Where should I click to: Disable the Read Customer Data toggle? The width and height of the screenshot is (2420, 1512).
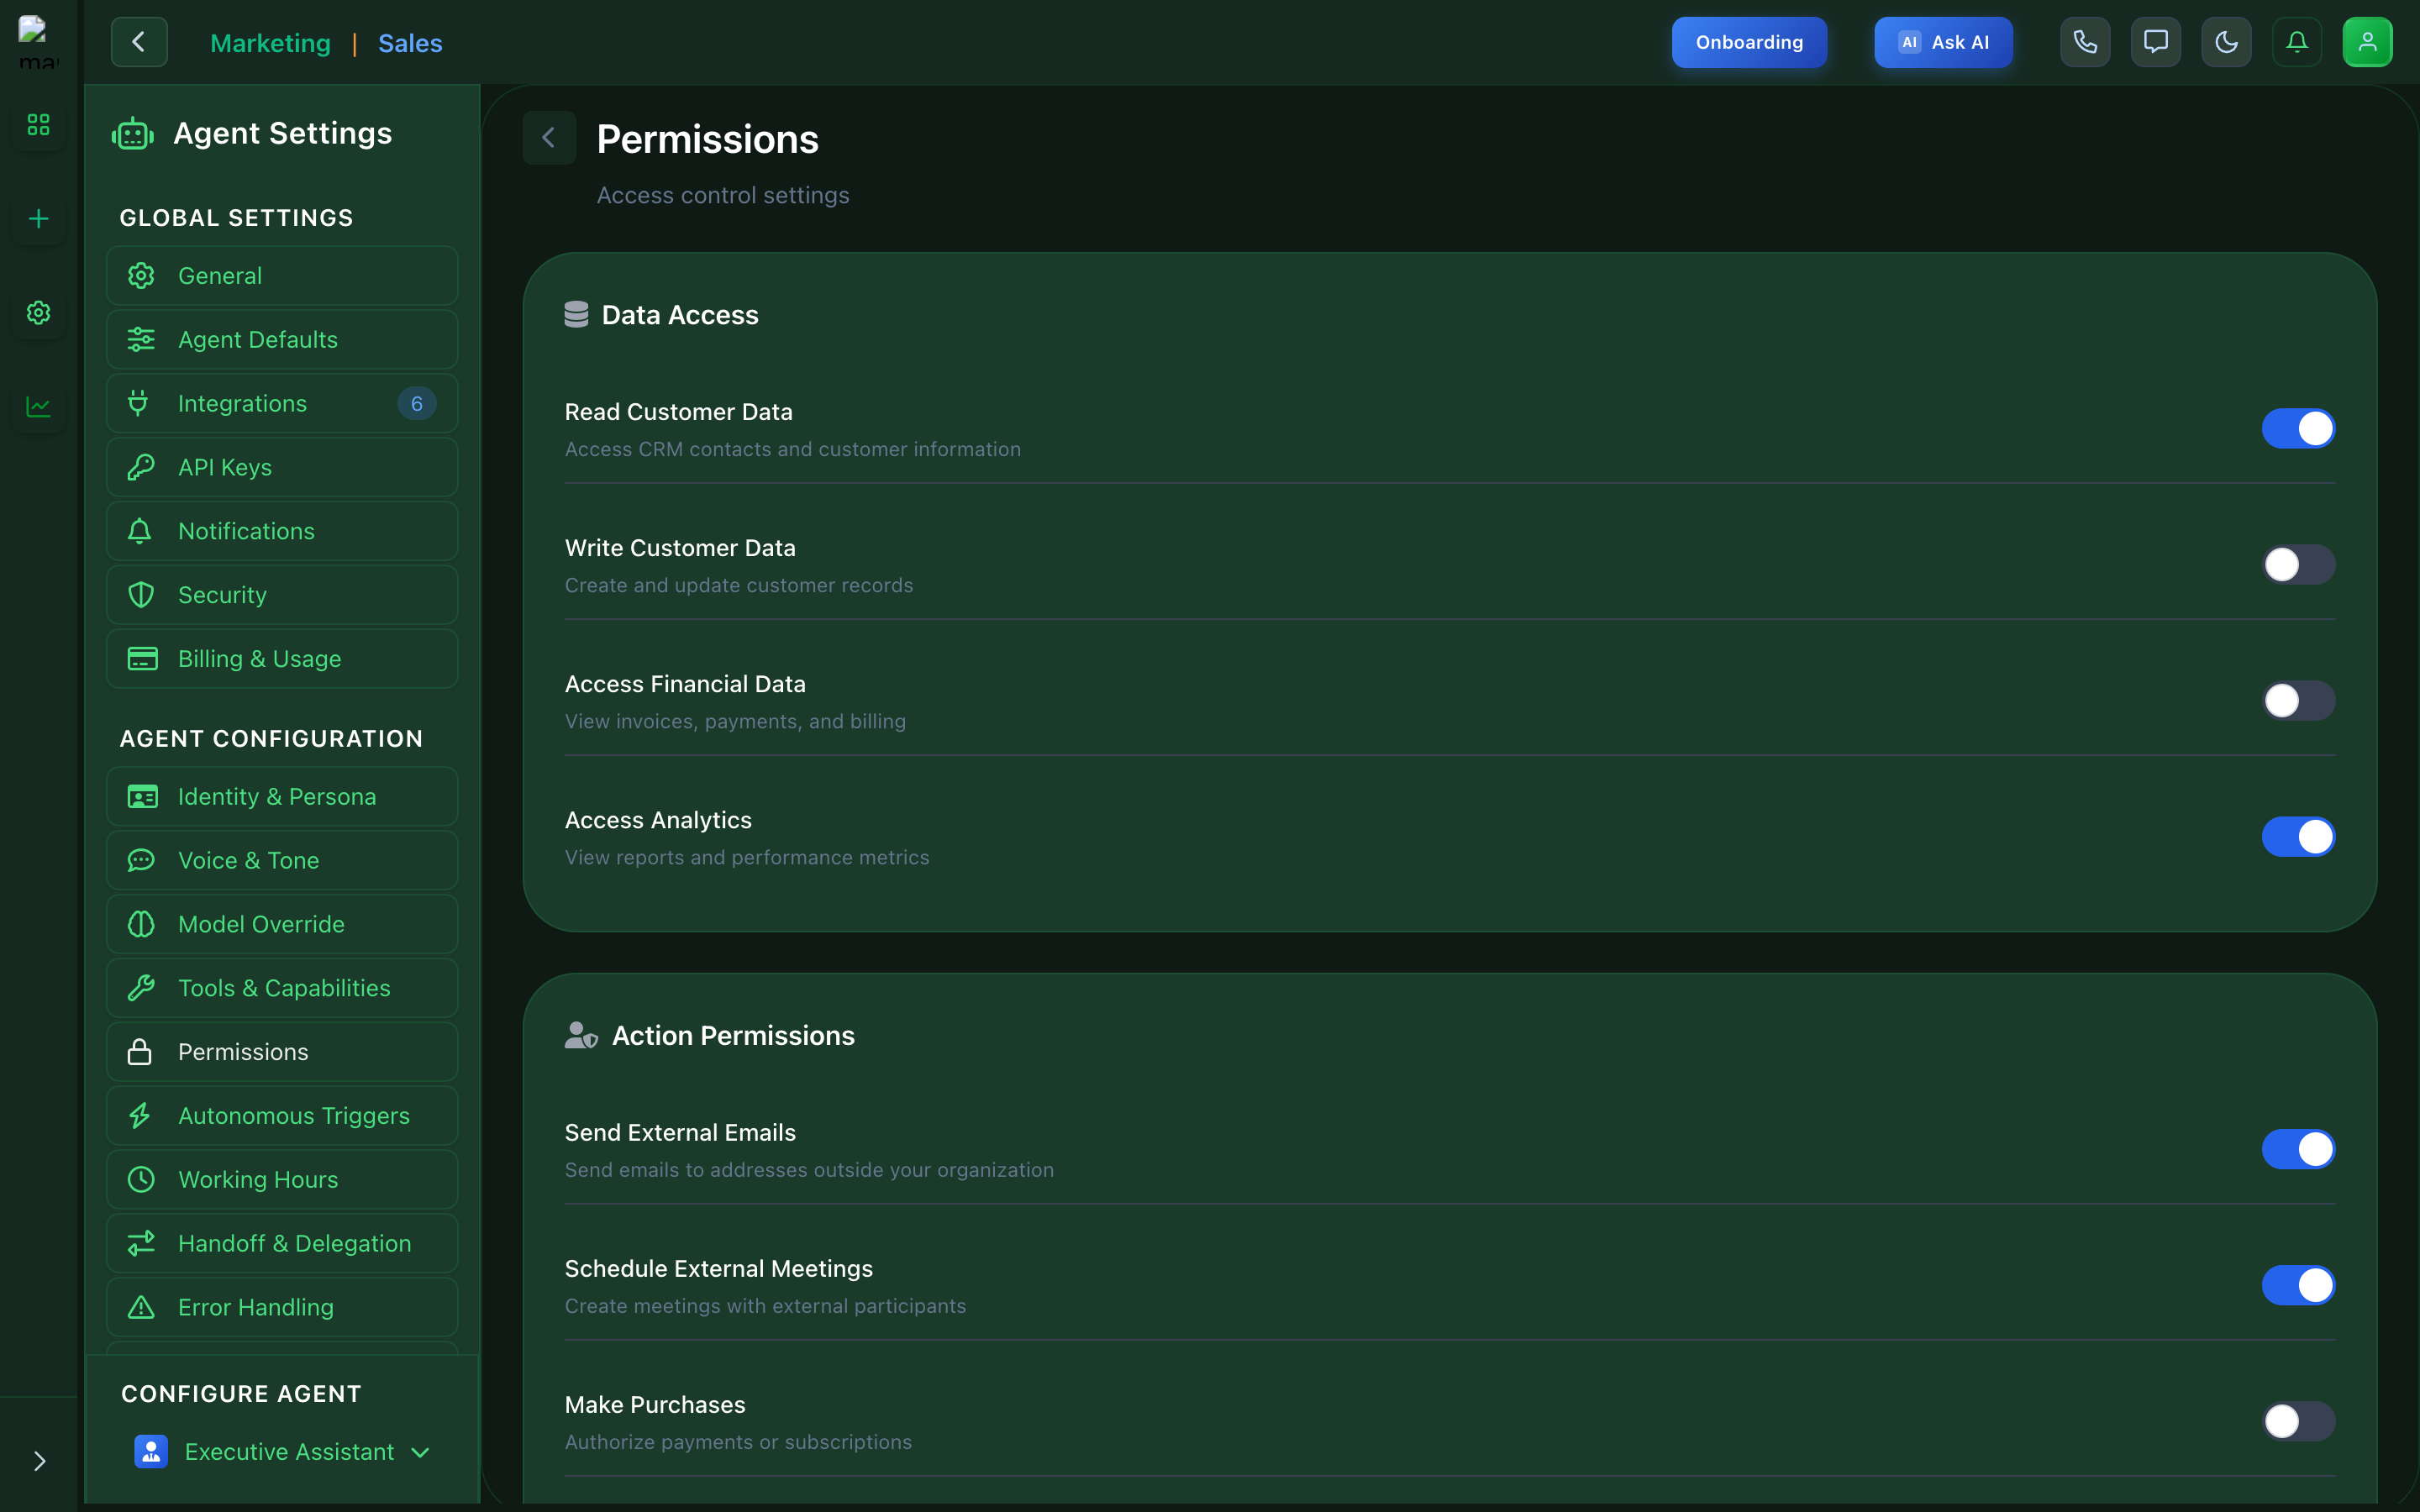click(2298, 428)
